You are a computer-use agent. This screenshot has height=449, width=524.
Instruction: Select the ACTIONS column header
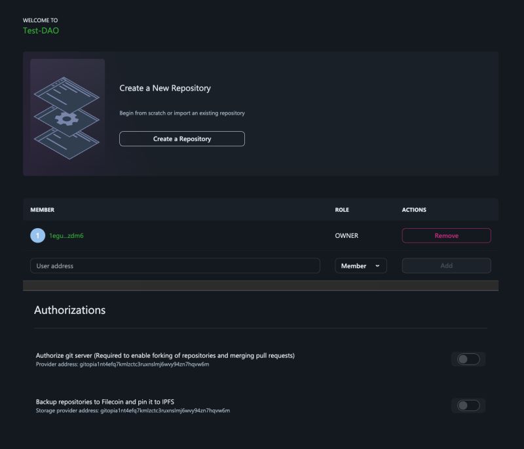point(414,210)
